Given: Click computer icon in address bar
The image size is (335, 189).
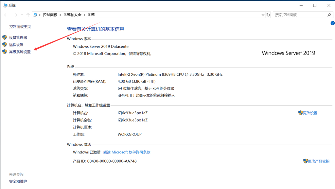Looking at the screenshot, I should (x=35, y=15).
